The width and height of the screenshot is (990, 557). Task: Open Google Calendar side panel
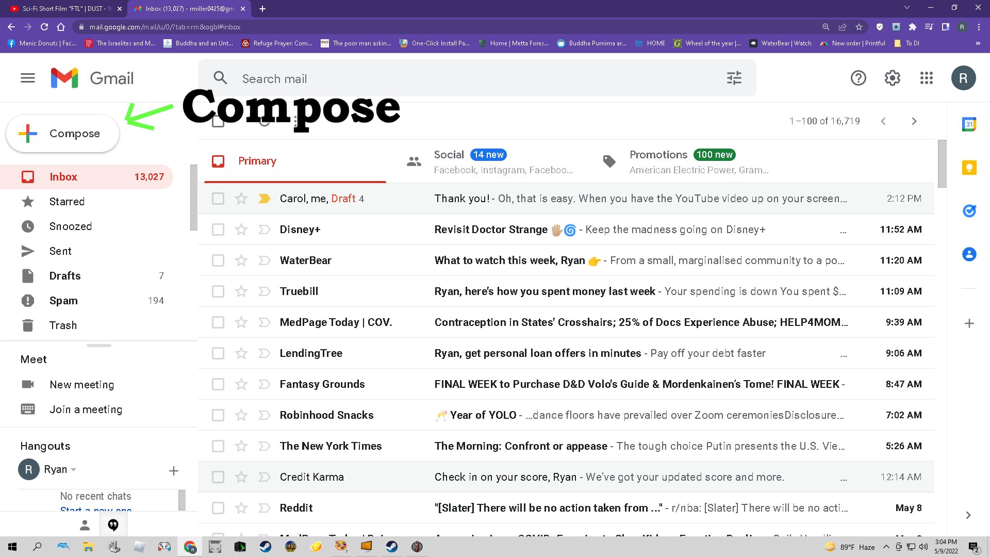click(969, 124)
